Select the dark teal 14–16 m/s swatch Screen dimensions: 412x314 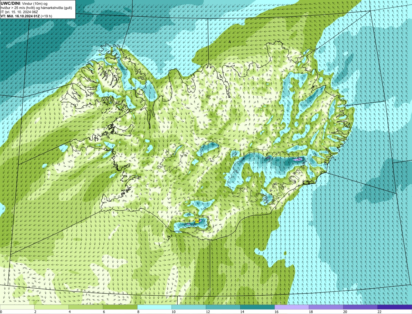coord(257,307)
